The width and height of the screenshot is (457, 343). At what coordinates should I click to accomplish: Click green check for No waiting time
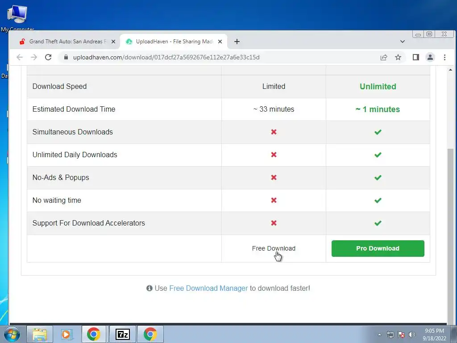click(x=378, y=201)
